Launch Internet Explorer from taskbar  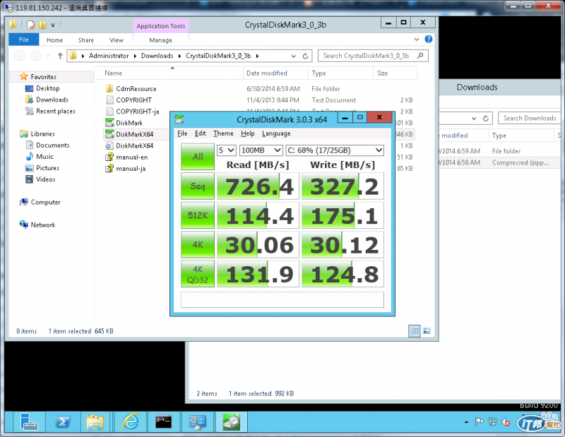pos(131,422)
